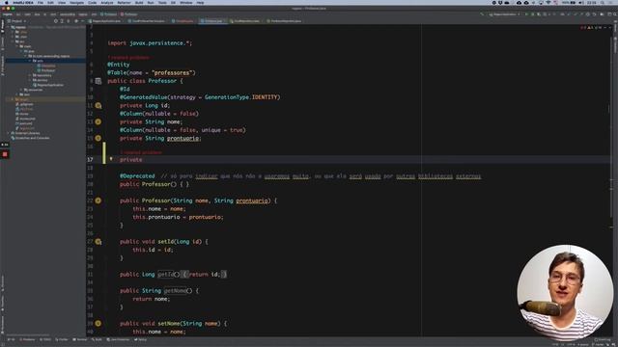Run the application with the green Run arrow
This screenshot has width=618, height=347.
click(526, 14)
